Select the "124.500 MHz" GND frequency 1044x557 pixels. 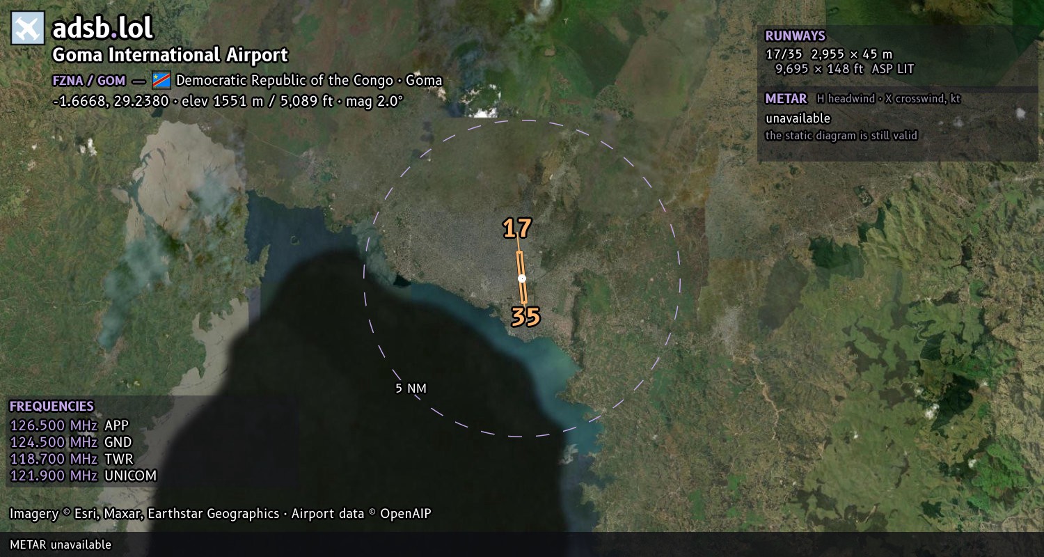[x=54, y=442]
